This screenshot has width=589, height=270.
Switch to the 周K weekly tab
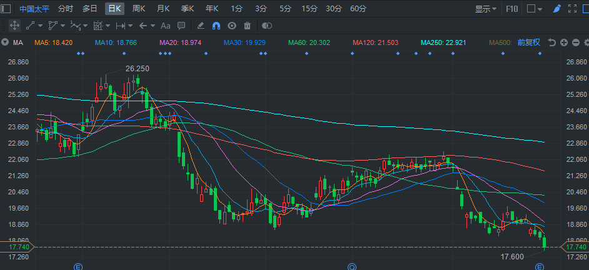click(x=139, y=8)
